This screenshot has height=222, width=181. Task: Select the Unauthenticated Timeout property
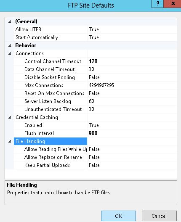point(53,109)
